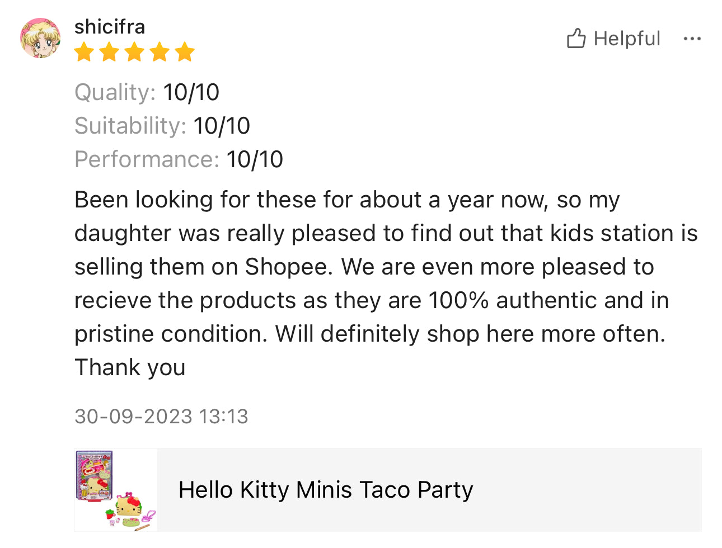The width and height of the screenshot is (722, 548).
Task: Open the Hello Kitty Minis Taco Party title
Action: [326, 490]
